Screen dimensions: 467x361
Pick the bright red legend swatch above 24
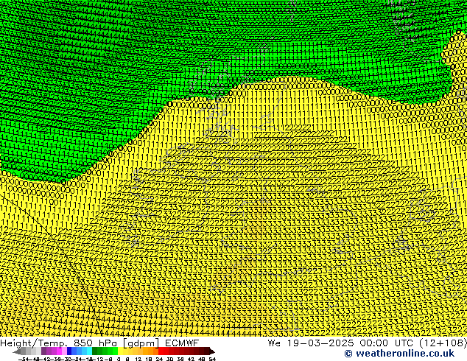tap(161, 351)
